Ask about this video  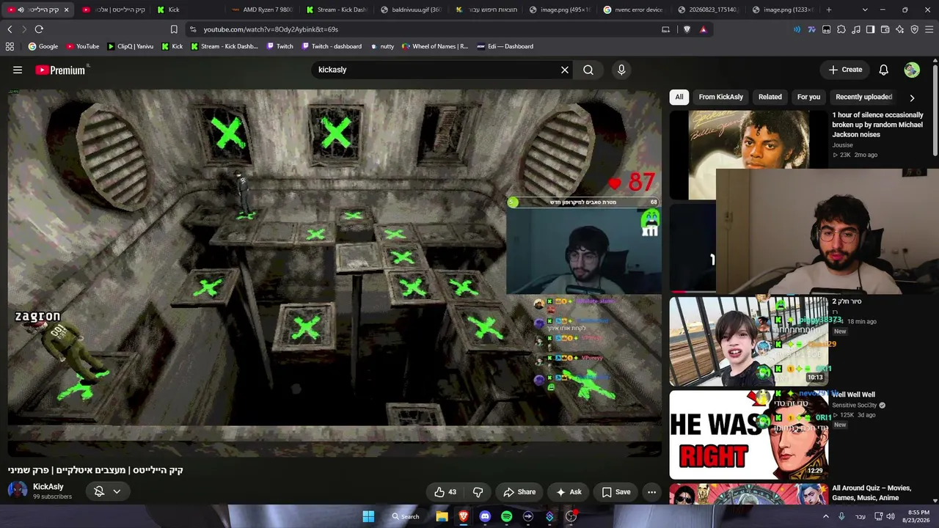click(x=569, y=492)
